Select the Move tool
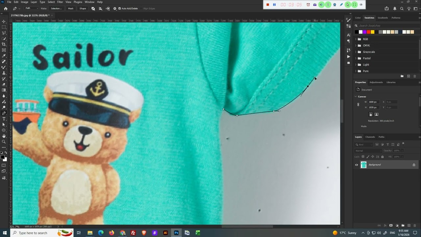Viewport: 421px width, 237px height. (4, 21)
